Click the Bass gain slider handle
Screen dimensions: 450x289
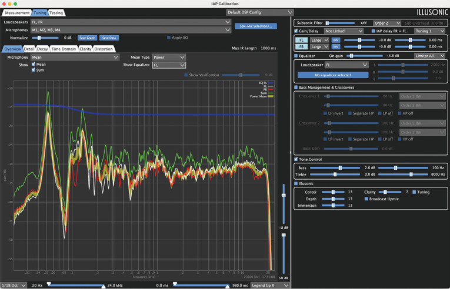339,168
